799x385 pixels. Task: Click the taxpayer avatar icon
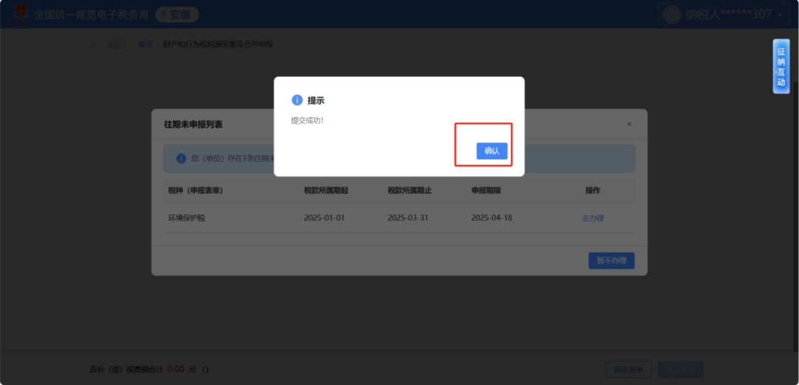coord(672,14)
